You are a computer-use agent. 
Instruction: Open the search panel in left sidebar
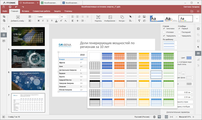coord(4,29)
